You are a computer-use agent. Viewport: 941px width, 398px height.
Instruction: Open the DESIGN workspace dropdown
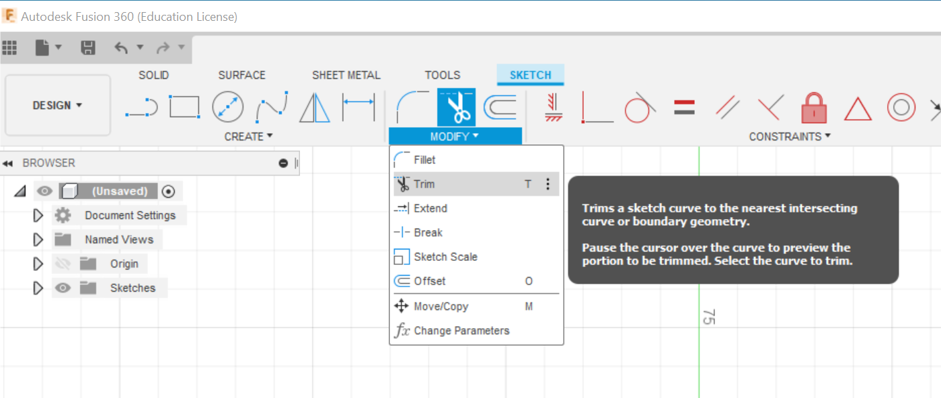58,106
